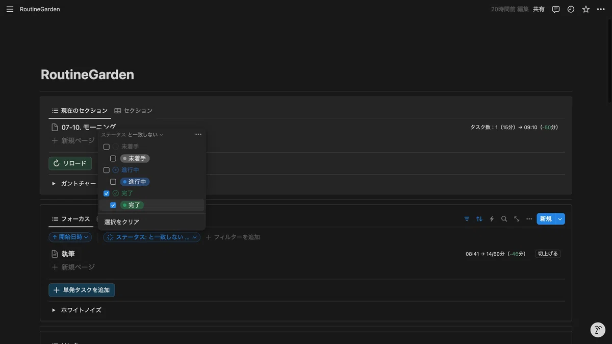Open the 07-10. モーニング page title
The image size is (612, 344).
(89, 127)
